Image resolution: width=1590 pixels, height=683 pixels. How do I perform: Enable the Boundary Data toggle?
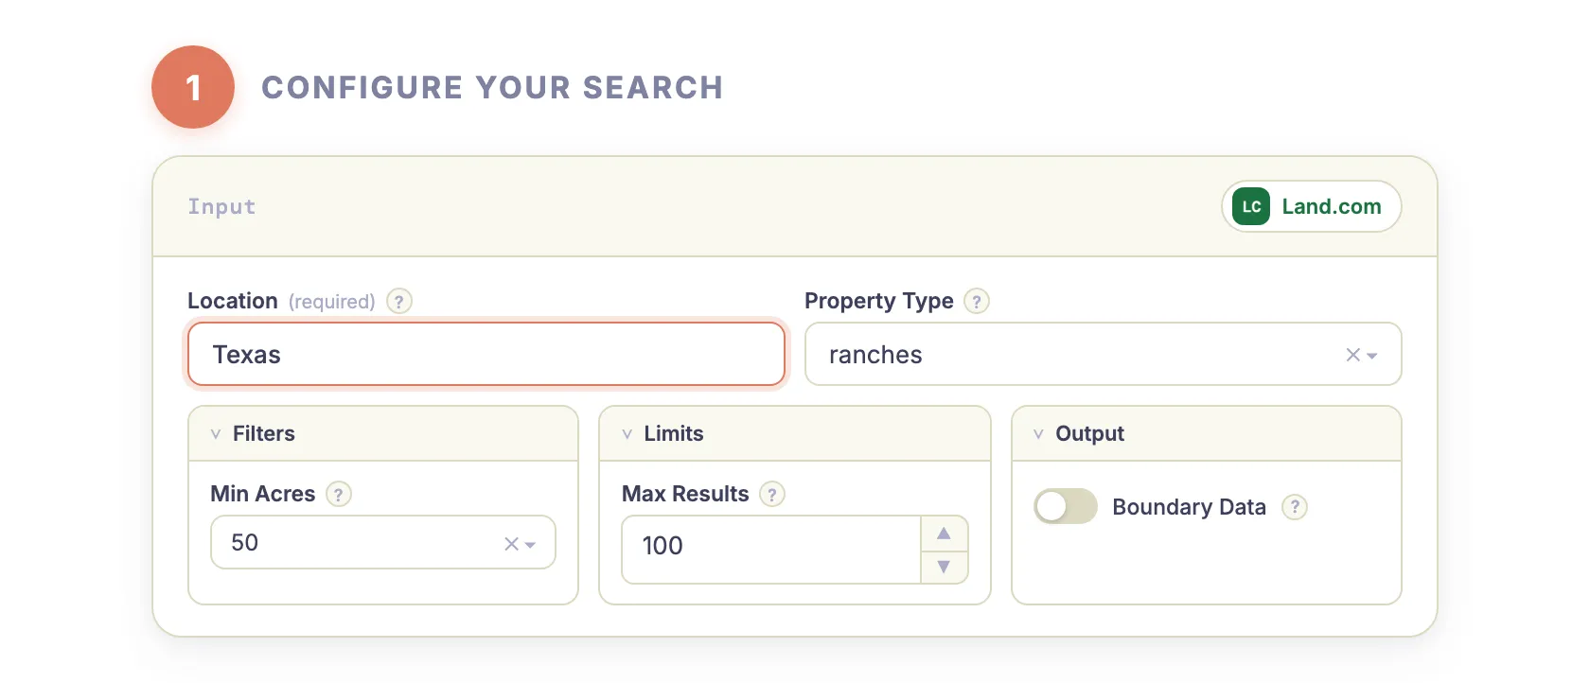point(1065,506)
